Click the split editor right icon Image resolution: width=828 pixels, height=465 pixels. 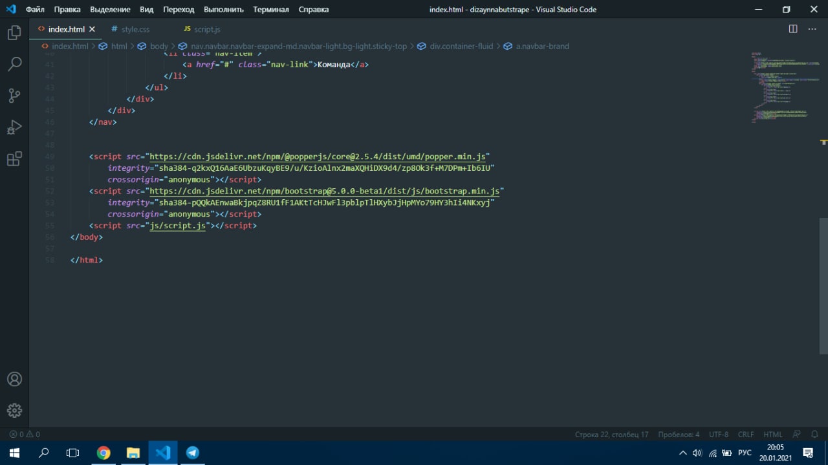coord(793,29)
